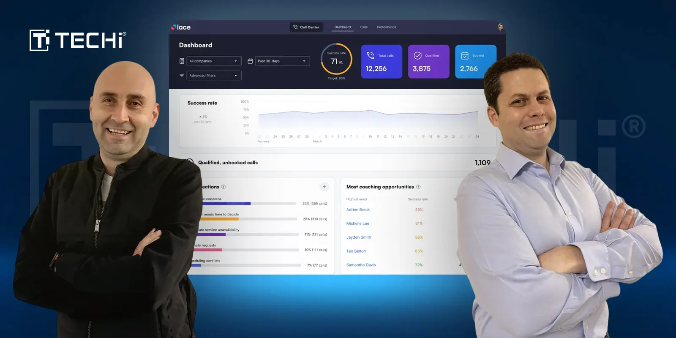The height and width of the screenshot is (338, 676).
Task: Open Adrien Breck's agent link
Action: 358,210
